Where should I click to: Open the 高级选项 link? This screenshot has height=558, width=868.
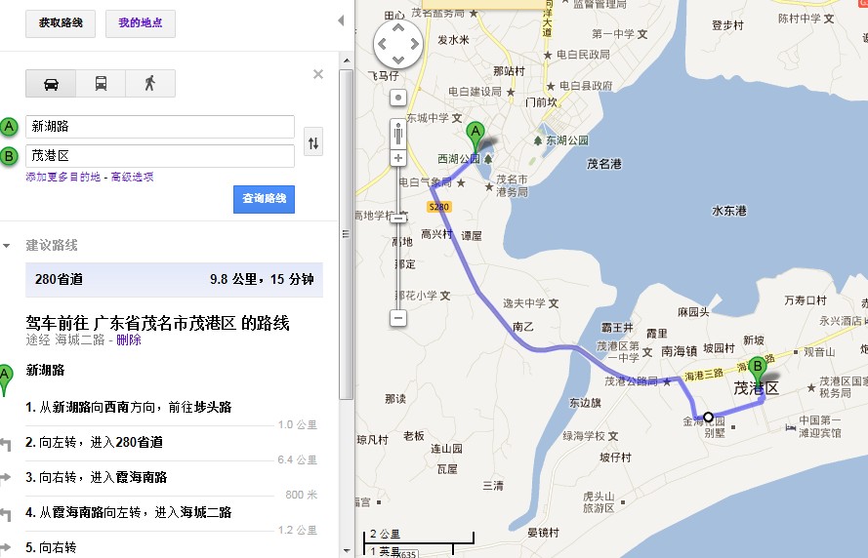132,177
